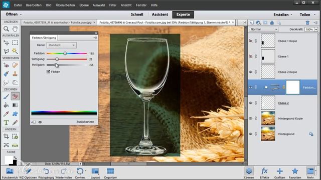
Task: Click Zurücksetzen to reset adjustments
Action: pos(85,122)
